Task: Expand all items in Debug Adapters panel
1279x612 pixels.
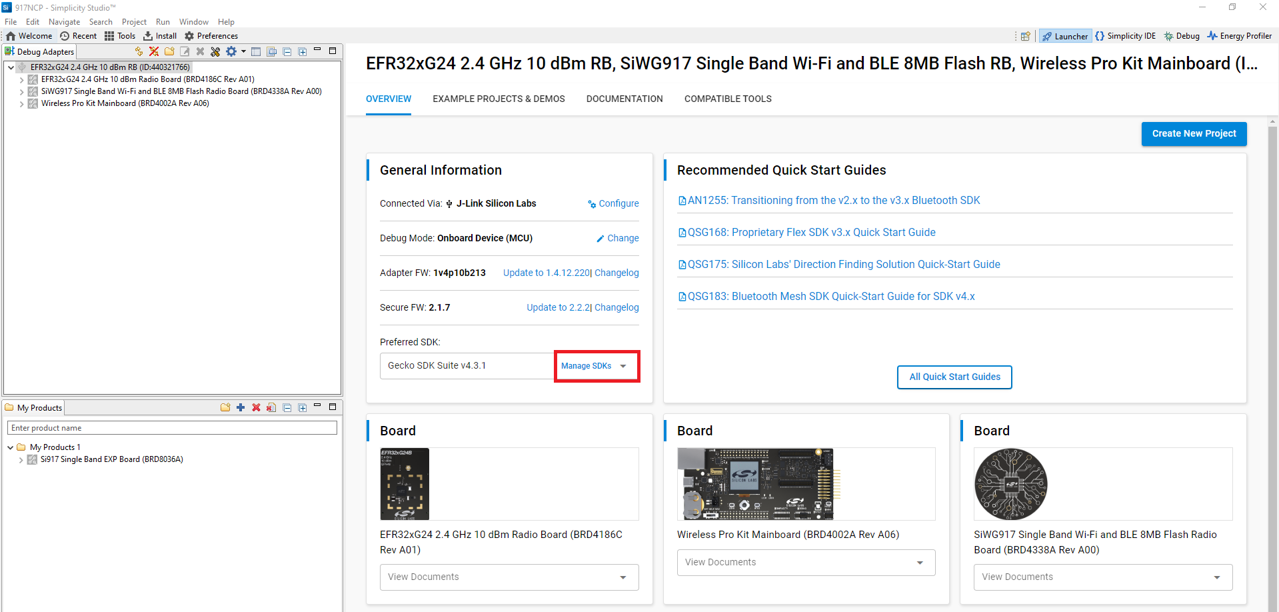Action: pyautogui.click(x=303, y=51)
